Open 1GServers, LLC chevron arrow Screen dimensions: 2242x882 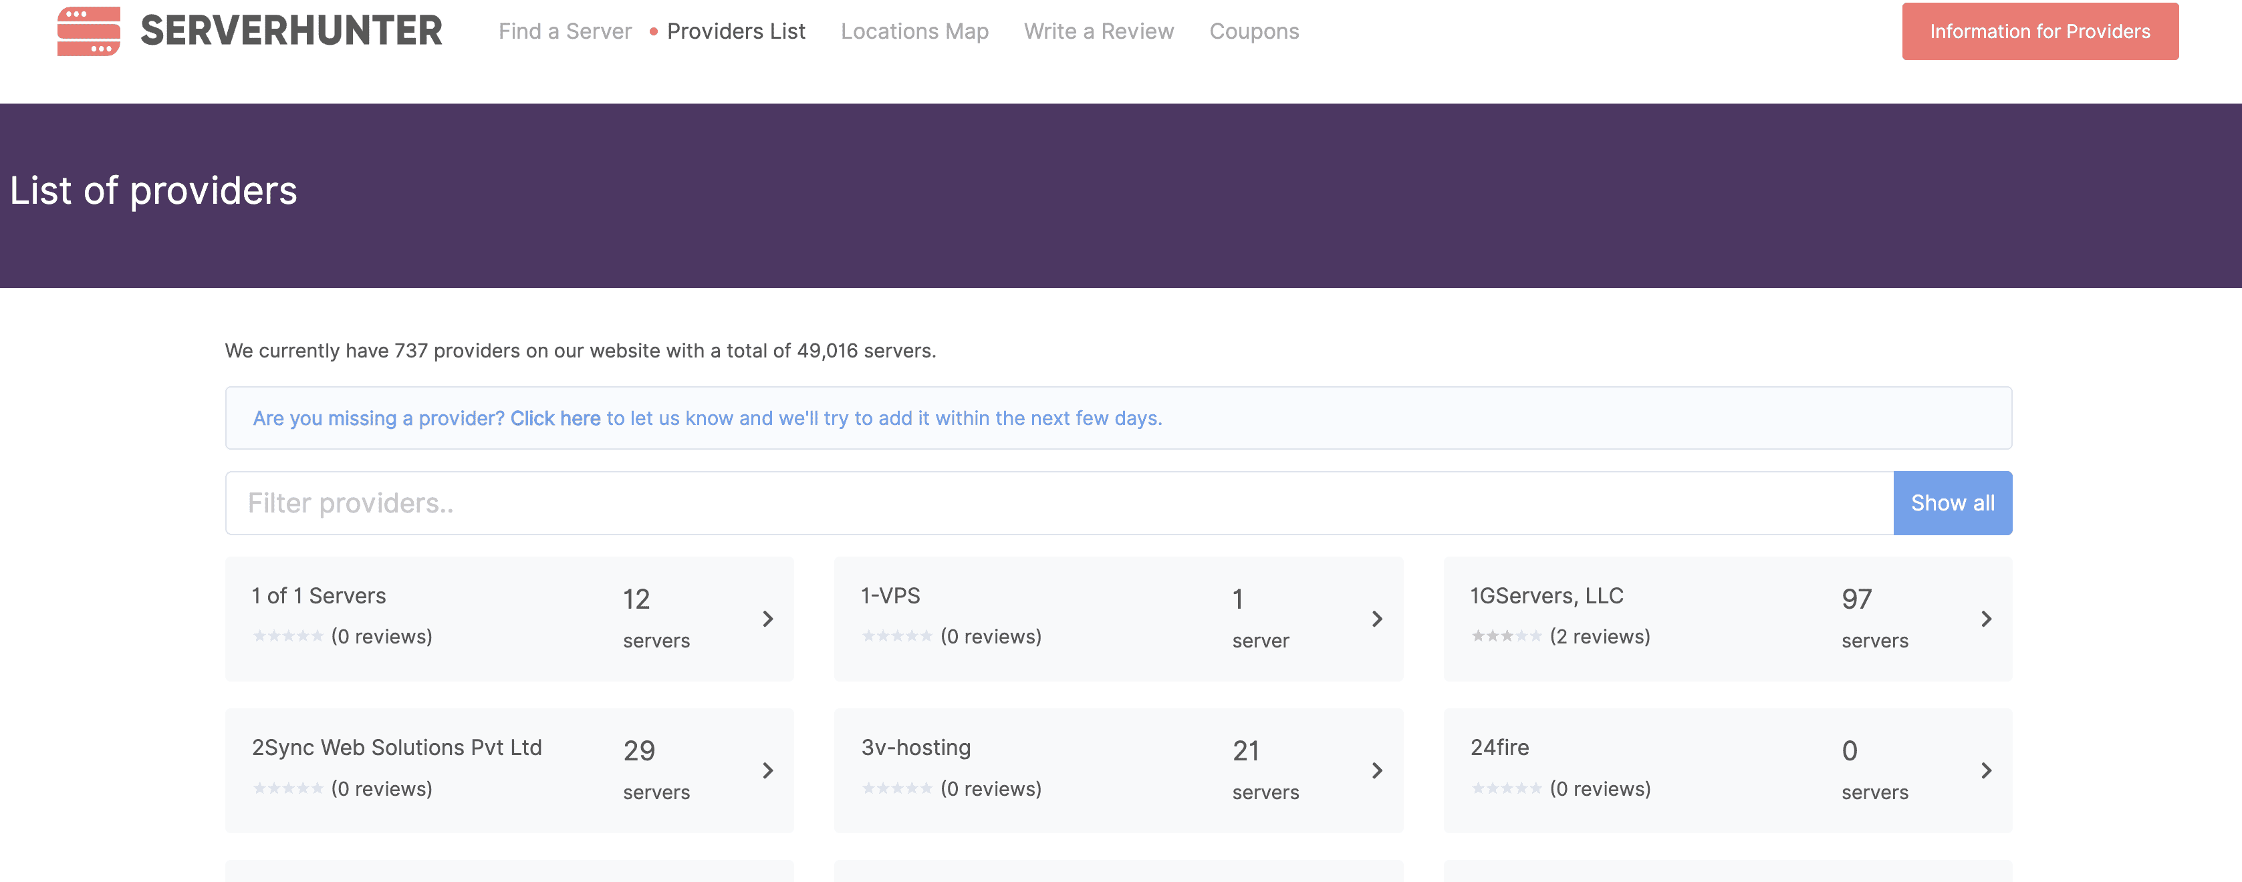coord(1986,619)
